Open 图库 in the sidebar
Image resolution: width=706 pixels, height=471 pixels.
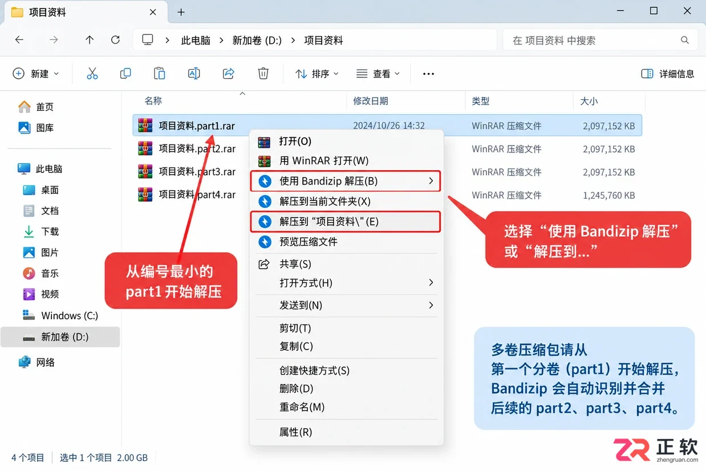(36, 128)
